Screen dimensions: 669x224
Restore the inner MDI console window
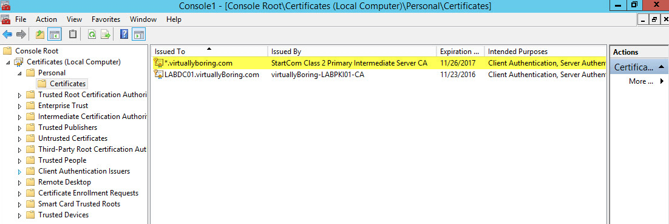point(654,19)
